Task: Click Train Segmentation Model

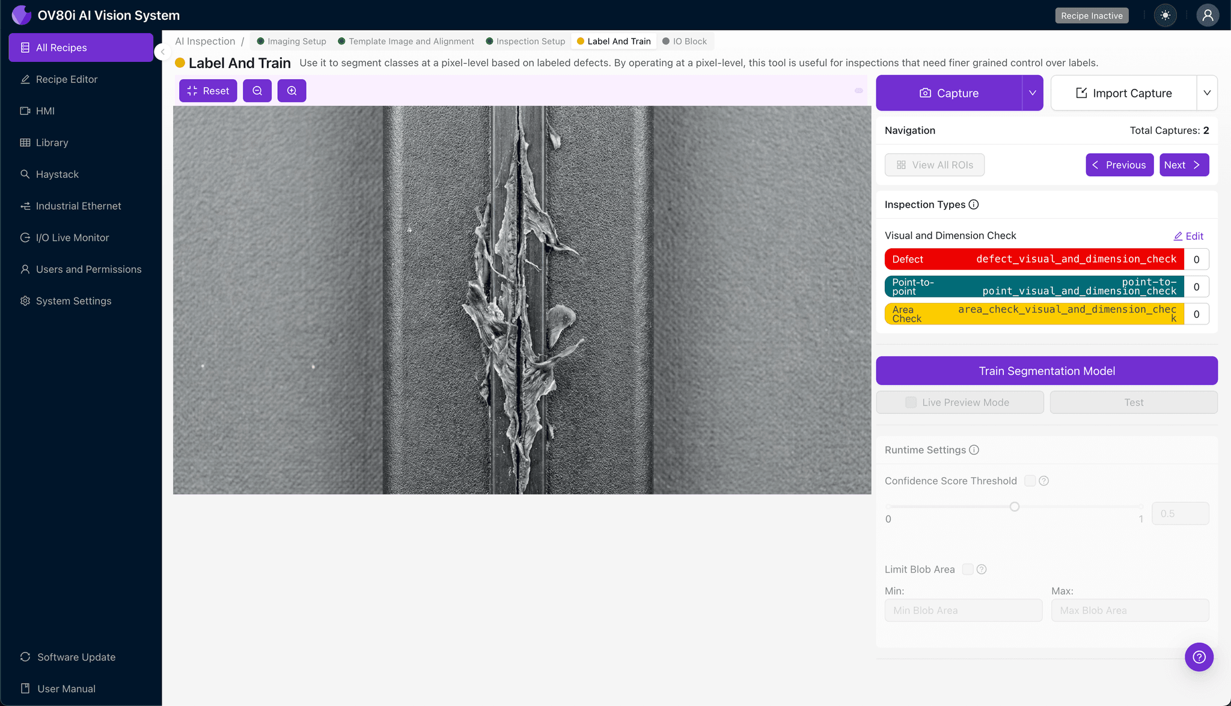Action: pos(1046,371)
